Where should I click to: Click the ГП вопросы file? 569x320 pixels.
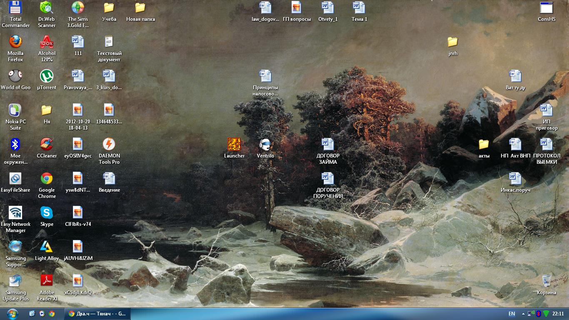297,11
